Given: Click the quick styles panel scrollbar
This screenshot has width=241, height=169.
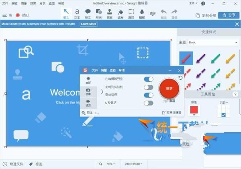Looking at the screenshot, I should pos(240,66).
